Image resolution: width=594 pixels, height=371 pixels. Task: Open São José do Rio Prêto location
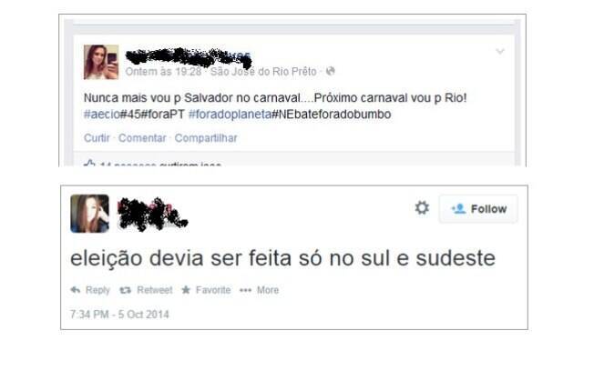point(263,72)
